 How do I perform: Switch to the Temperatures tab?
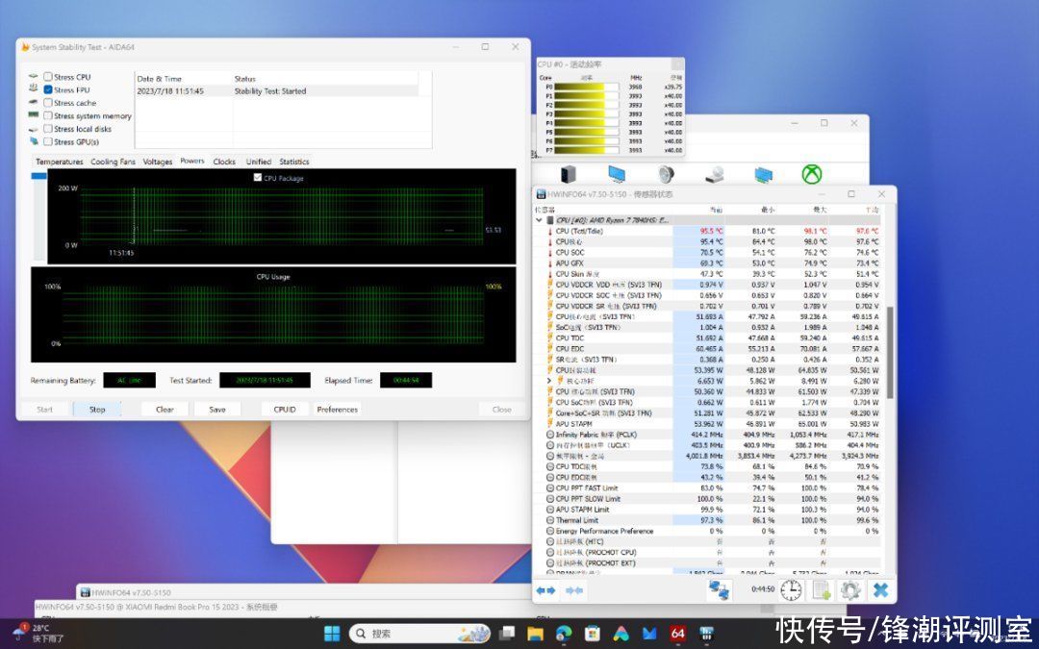click(x=59, y=162)
